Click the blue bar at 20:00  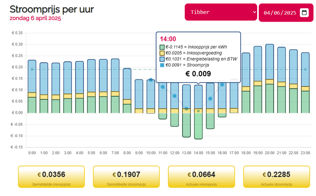pos(270,62)
